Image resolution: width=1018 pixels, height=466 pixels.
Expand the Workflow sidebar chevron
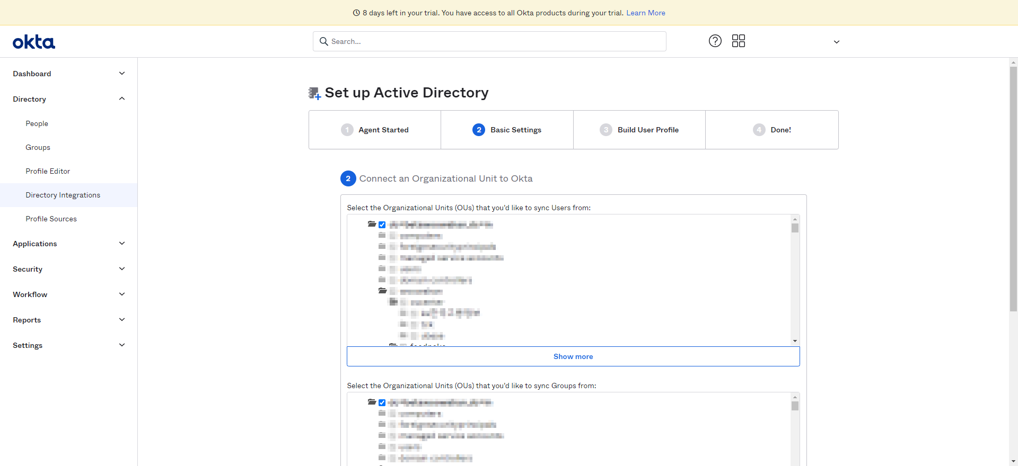tap(122, 294)
